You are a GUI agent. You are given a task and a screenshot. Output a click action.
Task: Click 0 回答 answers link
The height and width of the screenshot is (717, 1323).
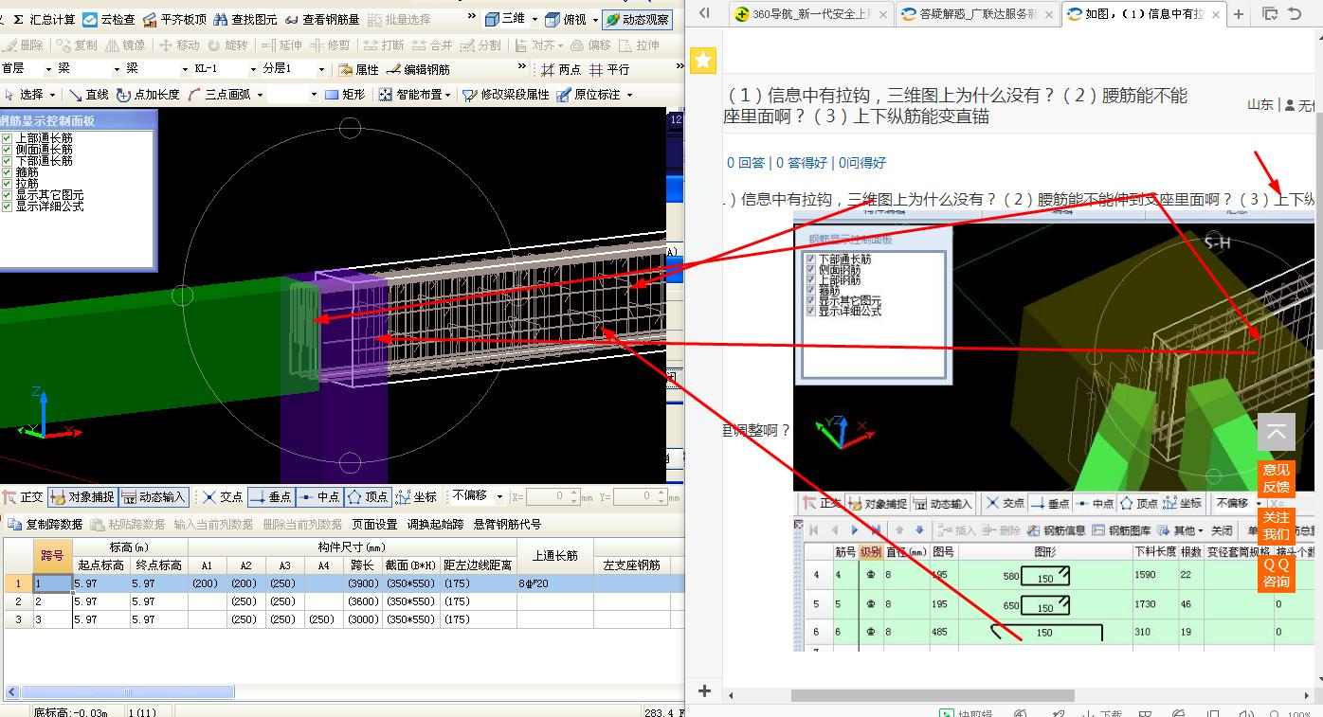point(746,163)
